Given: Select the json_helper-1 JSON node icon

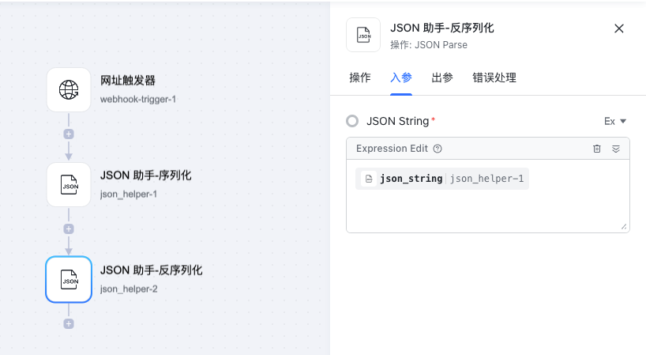Looking at the screenshot, I should point(69,185).
